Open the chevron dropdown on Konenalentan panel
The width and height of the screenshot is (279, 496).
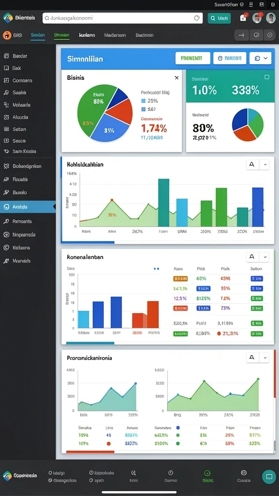(265, 257)
